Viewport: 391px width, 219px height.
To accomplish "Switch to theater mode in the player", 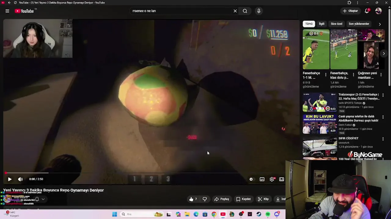I will pos(282,179).
